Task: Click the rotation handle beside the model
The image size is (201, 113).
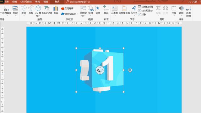Action: [130, 70]
